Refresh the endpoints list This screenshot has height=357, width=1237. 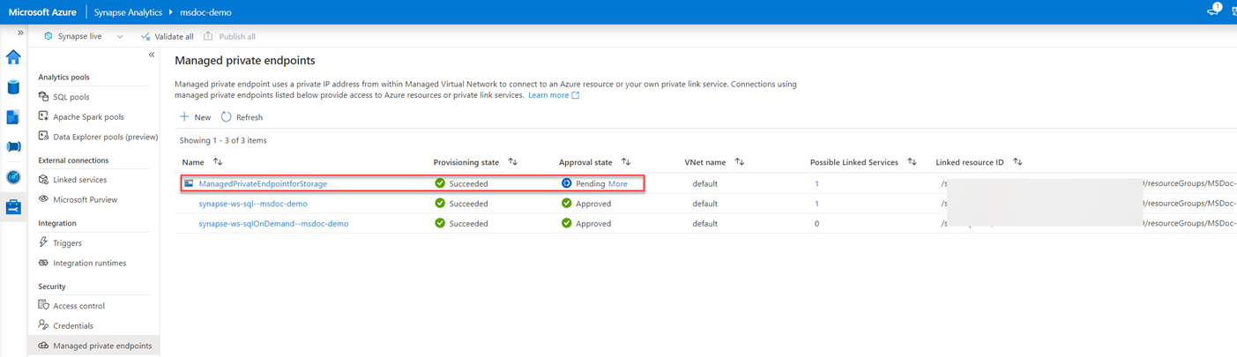point(242,116)
